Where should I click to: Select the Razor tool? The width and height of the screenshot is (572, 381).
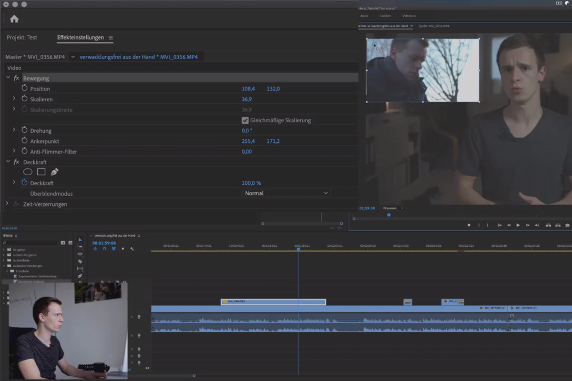point(80,261)
